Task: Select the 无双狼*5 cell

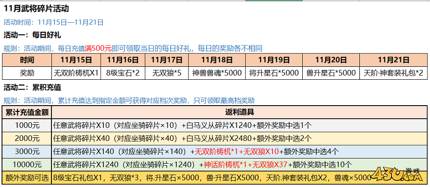Action: (167, 73)
